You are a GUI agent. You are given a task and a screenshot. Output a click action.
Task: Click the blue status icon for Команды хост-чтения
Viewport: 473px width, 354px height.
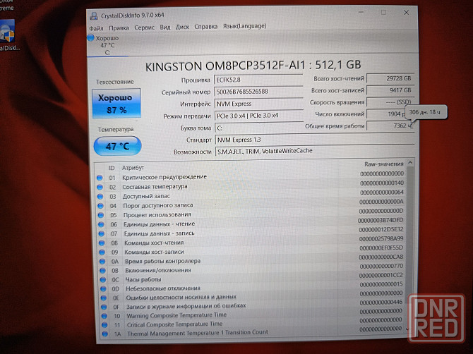[102, 243]
